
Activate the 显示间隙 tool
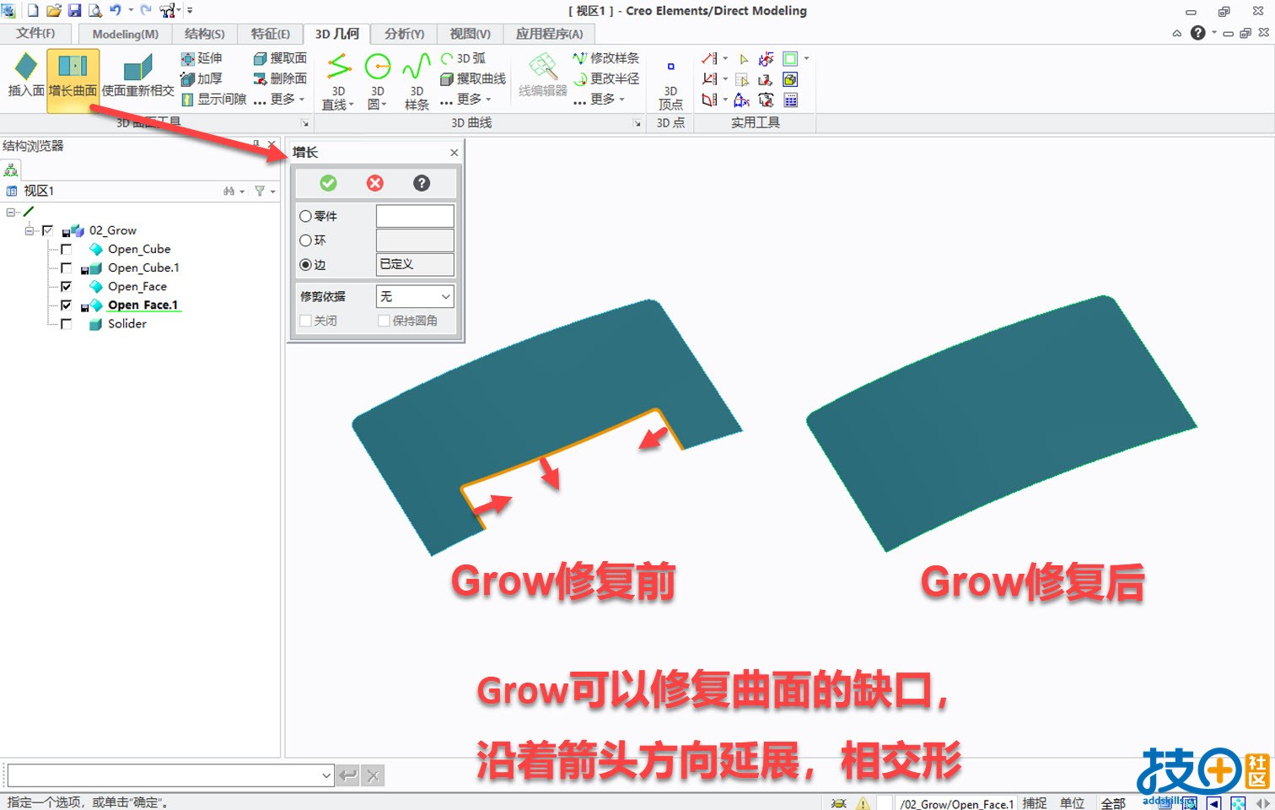(x=213, y=99)
